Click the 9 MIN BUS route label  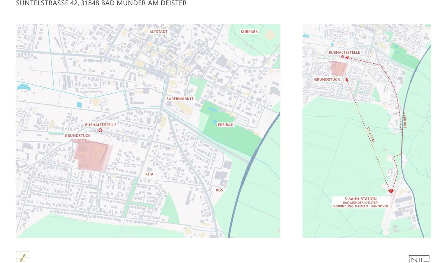405,120
